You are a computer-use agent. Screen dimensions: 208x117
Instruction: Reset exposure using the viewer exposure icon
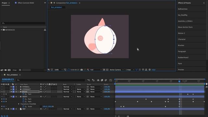click(x=149, y=70)
